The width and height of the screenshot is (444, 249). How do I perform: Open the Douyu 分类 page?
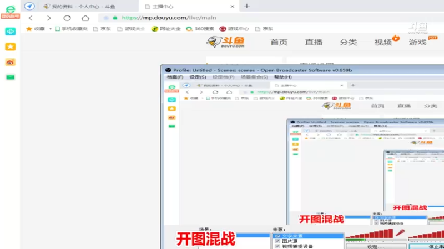[x=349, y=43]
